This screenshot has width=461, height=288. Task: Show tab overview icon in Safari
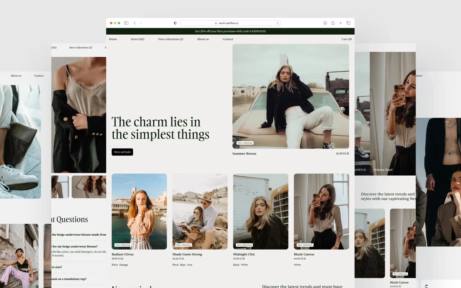pyautogui.click(x=348, y=23)
